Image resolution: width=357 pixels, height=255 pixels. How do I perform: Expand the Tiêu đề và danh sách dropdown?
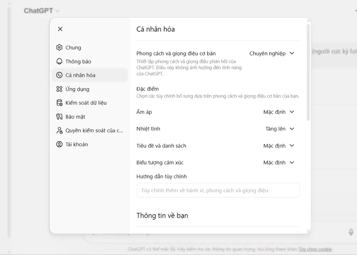click(278, 146)
